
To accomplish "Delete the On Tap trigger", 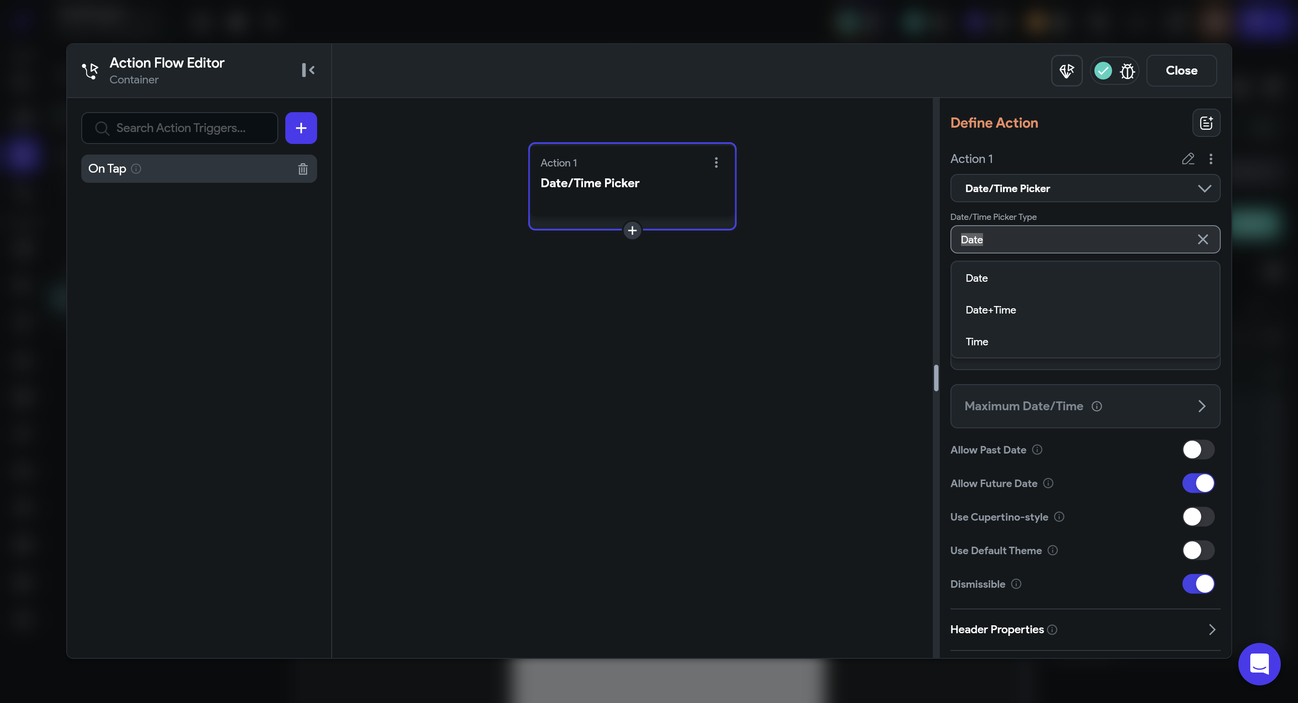I will (303, 169).
